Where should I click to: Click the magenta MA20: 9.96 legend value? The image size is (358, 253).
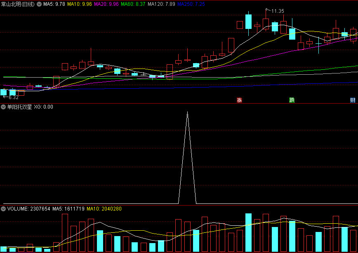pyautogui.click(x=106, y=4)
